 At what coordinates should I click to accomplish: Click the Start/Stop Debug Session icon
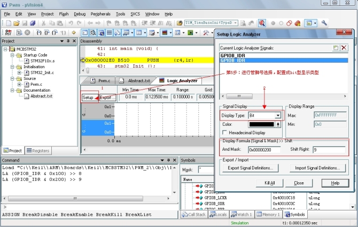click(262, 23)
